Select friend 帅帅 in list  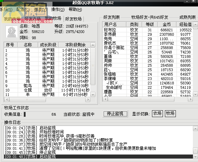[x=148, y=65]
